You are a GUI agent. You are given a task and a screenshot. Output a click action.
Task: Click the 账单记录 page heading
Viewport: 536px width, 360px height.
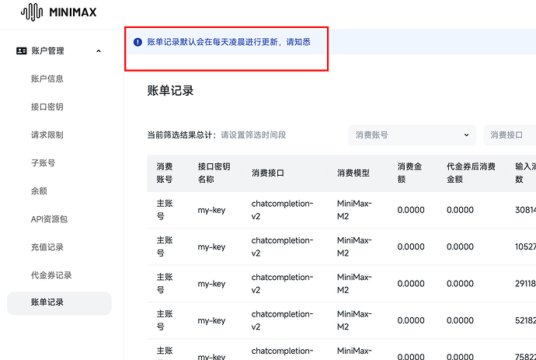(x=171, y=91)
